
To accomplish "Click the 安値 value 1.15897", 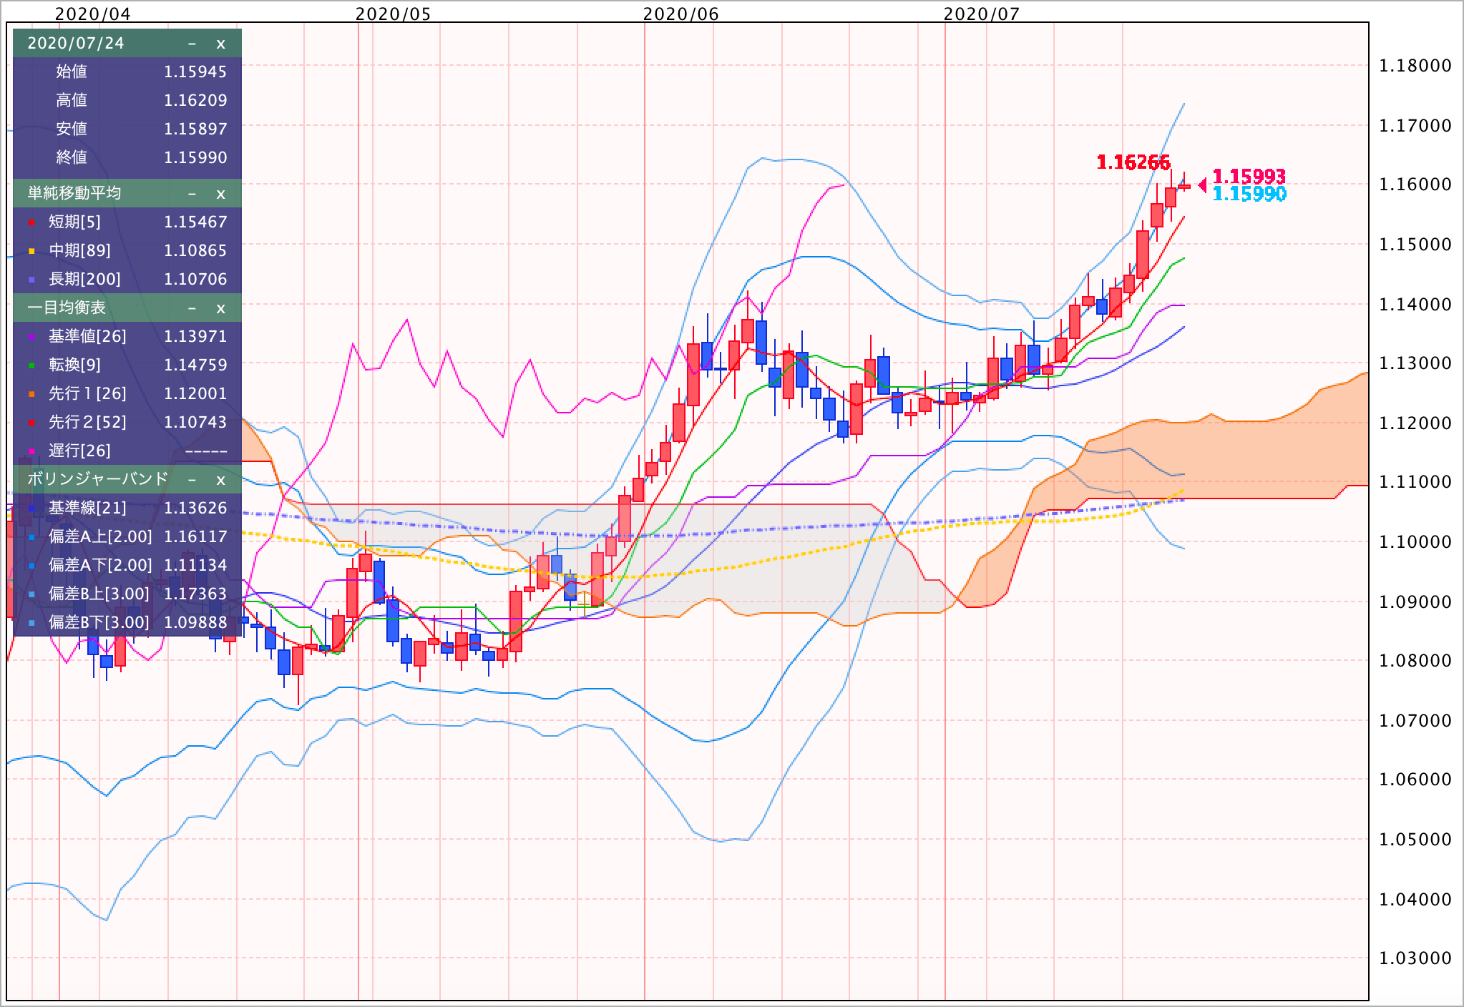I will tap(195, 129).
